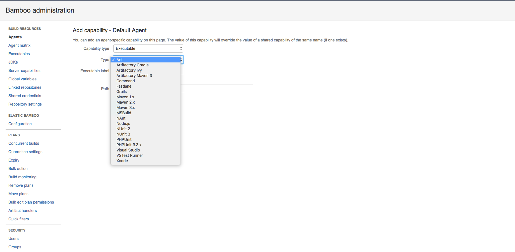Choose PHPUnit option
515x252 pixels.
coord(146,139)
